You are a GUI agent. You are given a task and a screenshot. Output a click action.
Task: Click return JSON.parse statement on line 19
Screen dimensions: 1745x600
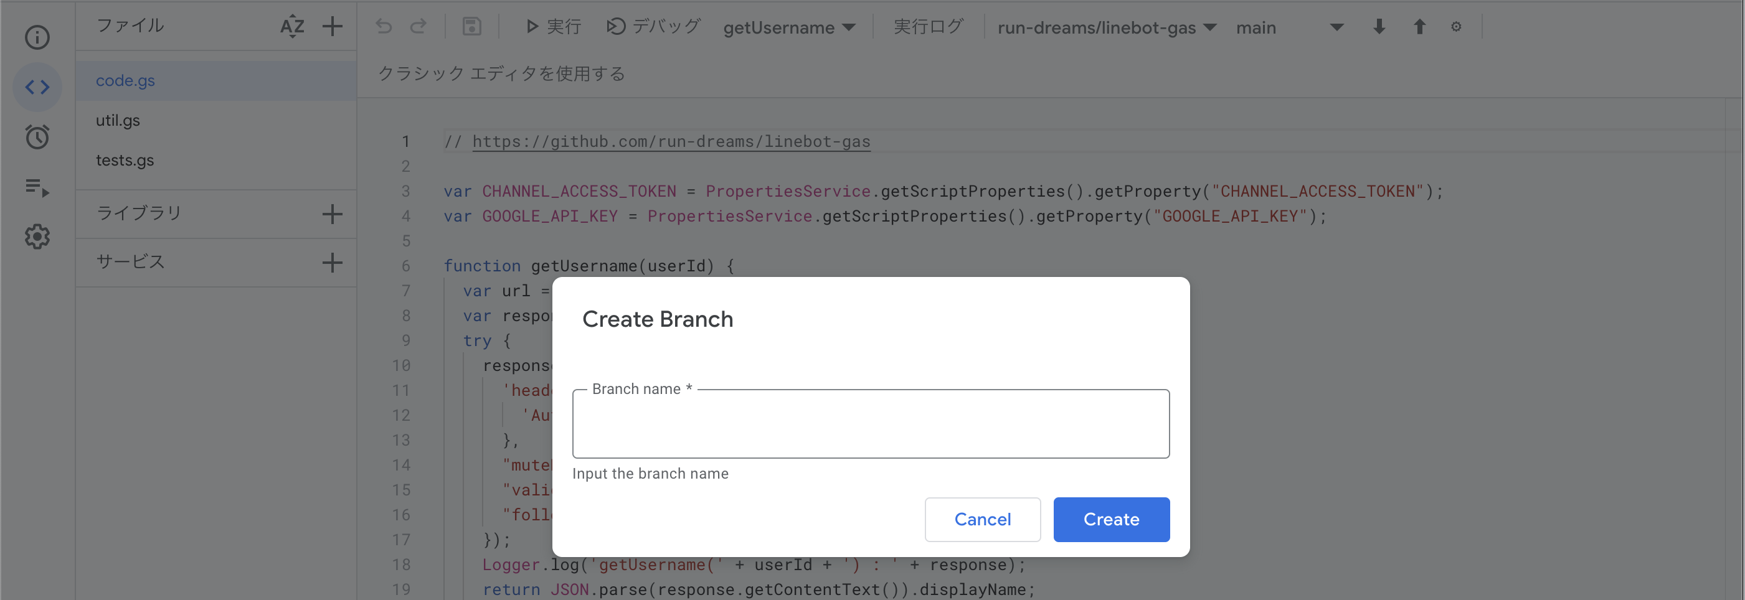[759, 590]
